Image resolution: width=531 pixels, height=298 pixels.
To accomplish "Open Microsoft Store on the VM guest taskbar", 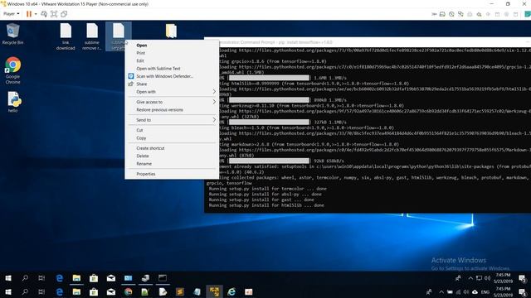I will click(94, 278).
